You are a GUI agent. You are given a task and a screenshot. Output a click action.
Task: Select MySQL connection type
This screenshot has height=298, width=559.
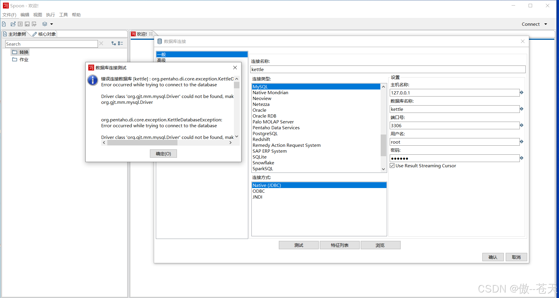tap(316, 87)
